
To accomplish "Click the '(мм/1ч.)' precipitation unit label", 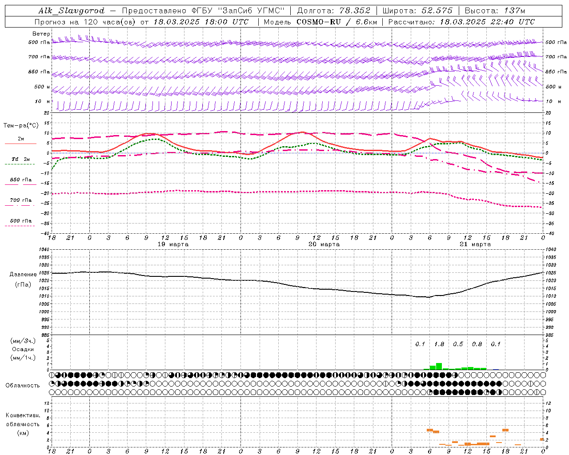I will point(23,358).
